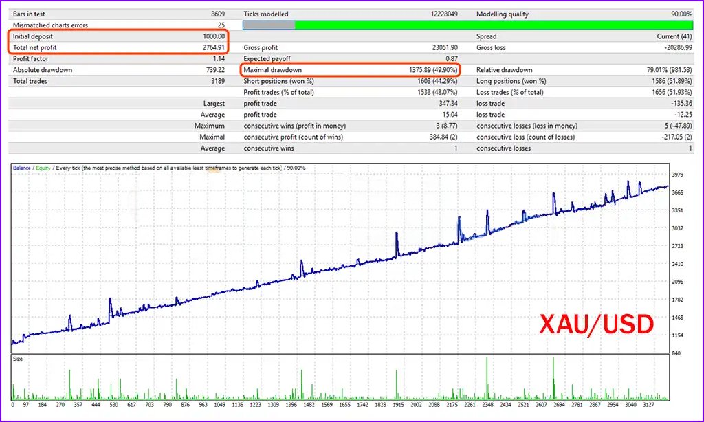Click the green modelling quality bar
The width and height of the screenshot is (704, 422).
[x=494, y=25]
